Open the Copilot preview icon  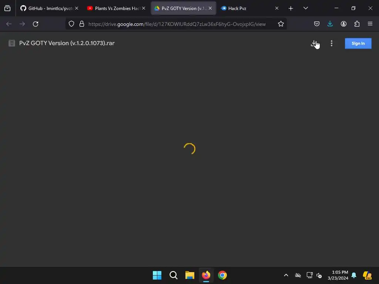[367, 275]
